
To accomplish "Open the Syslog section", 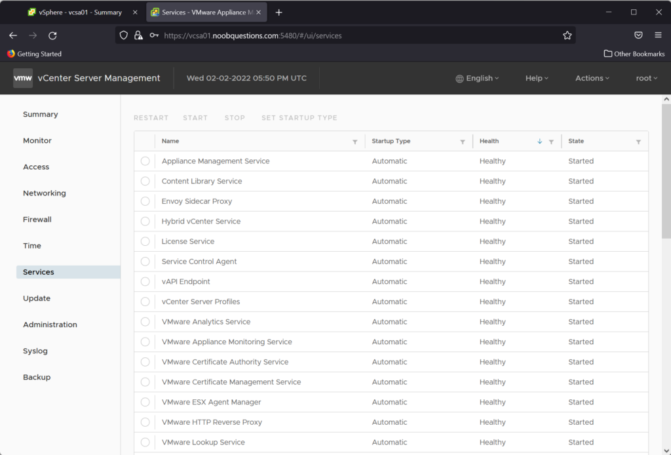I will (x=35, y=351).
